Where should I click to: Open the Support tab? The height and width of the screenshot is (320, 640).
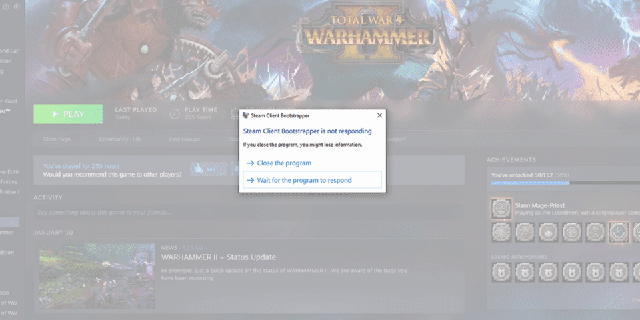click(x=396, y=139)
